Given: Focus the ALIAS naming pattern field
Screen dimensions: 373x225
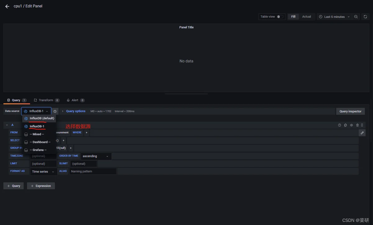Looking at the screenshot, I should coord(93,171).
